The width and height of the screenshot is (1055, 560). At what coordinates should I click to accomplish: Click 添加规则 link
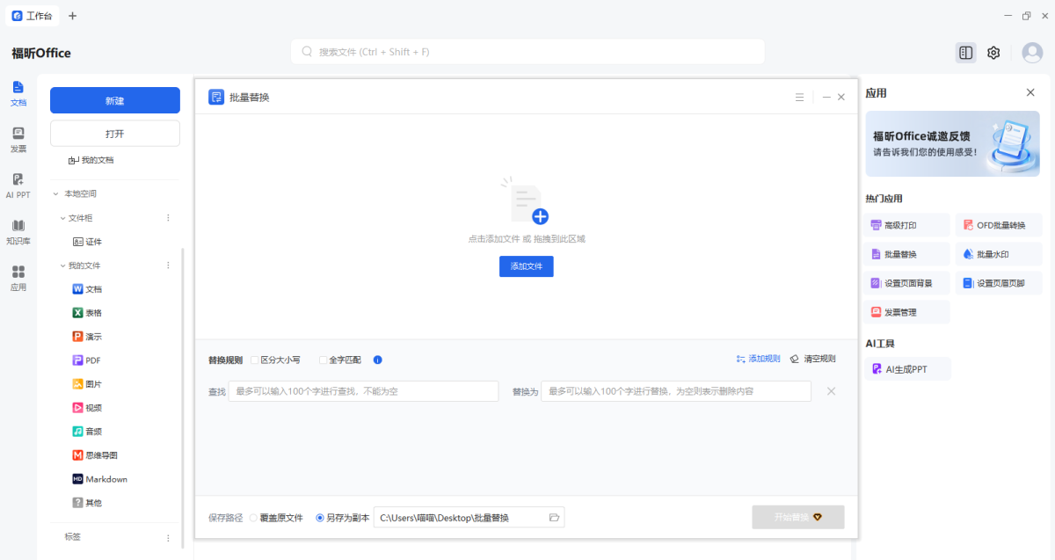[x=758, y=359]
